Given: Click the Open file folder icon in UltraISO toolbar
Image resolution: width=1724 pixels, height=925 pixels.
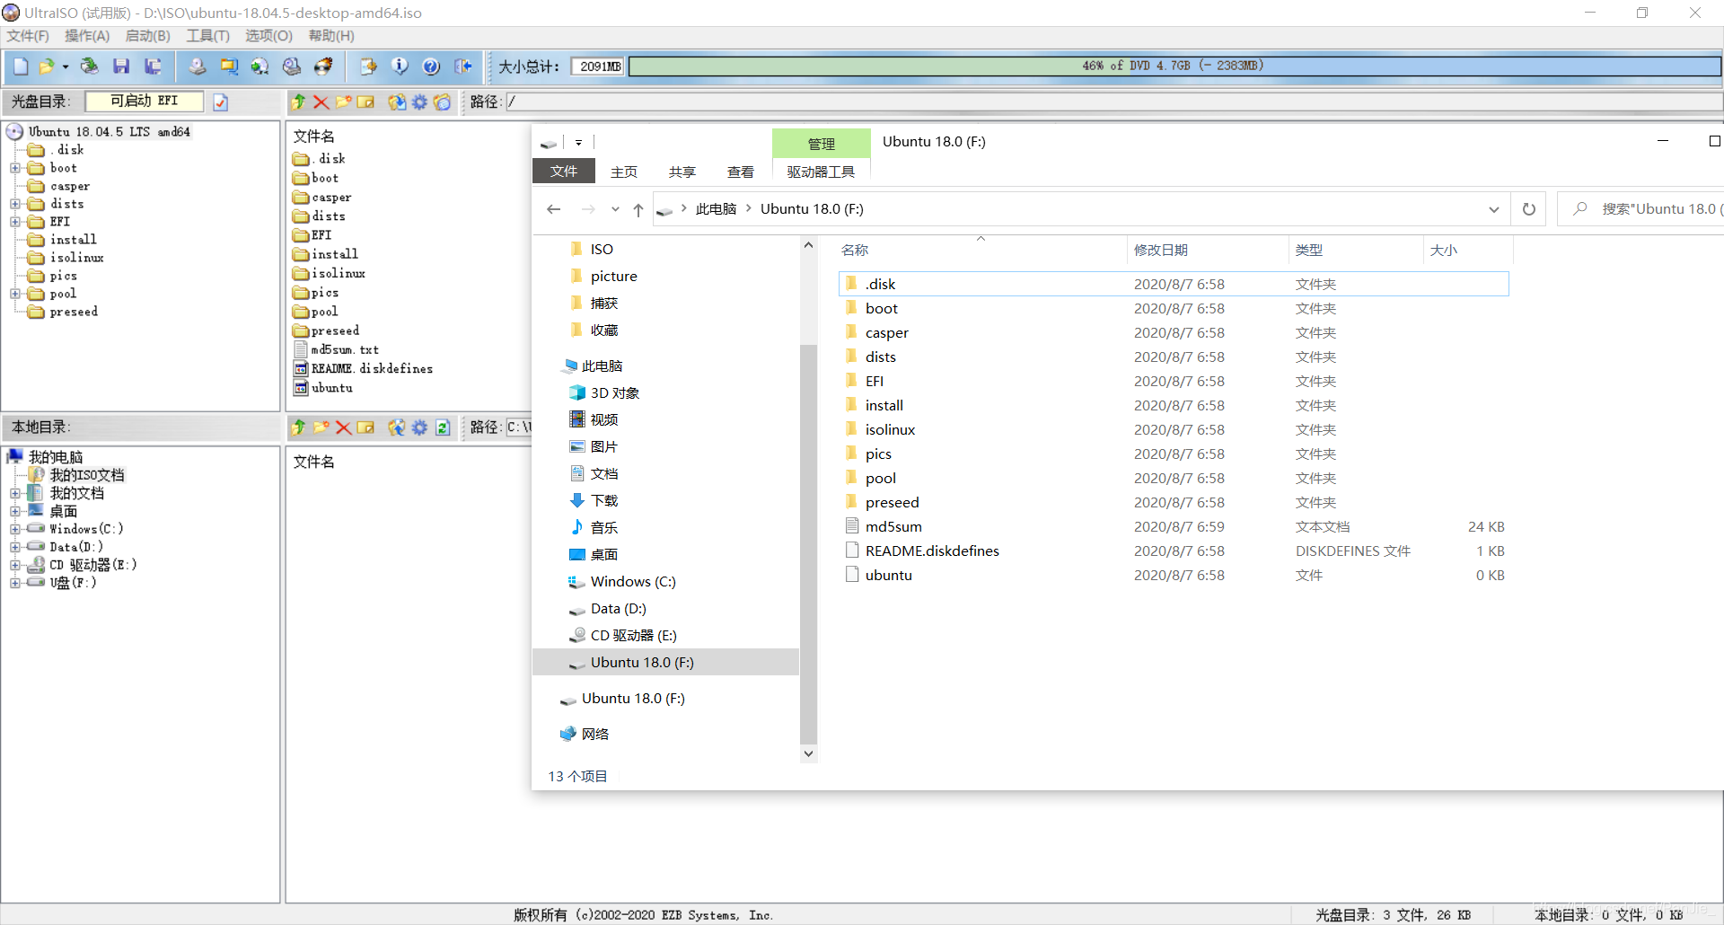Looking at the screenshot, I should tap(46, 66).
